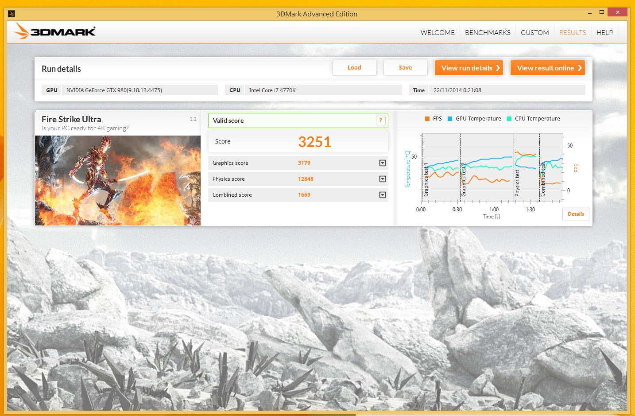Expand the Graphics score details
This screenshot has height=416, width=635.
383,163
